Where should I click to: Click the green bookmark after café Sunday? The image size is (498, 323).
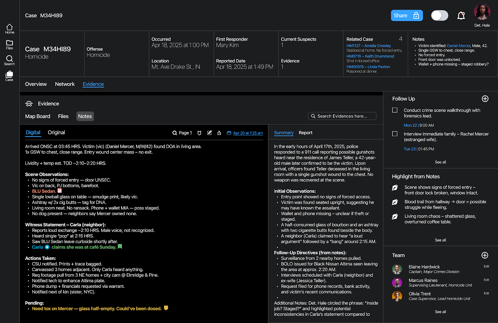pyautogui.click(x=120, y=247)
